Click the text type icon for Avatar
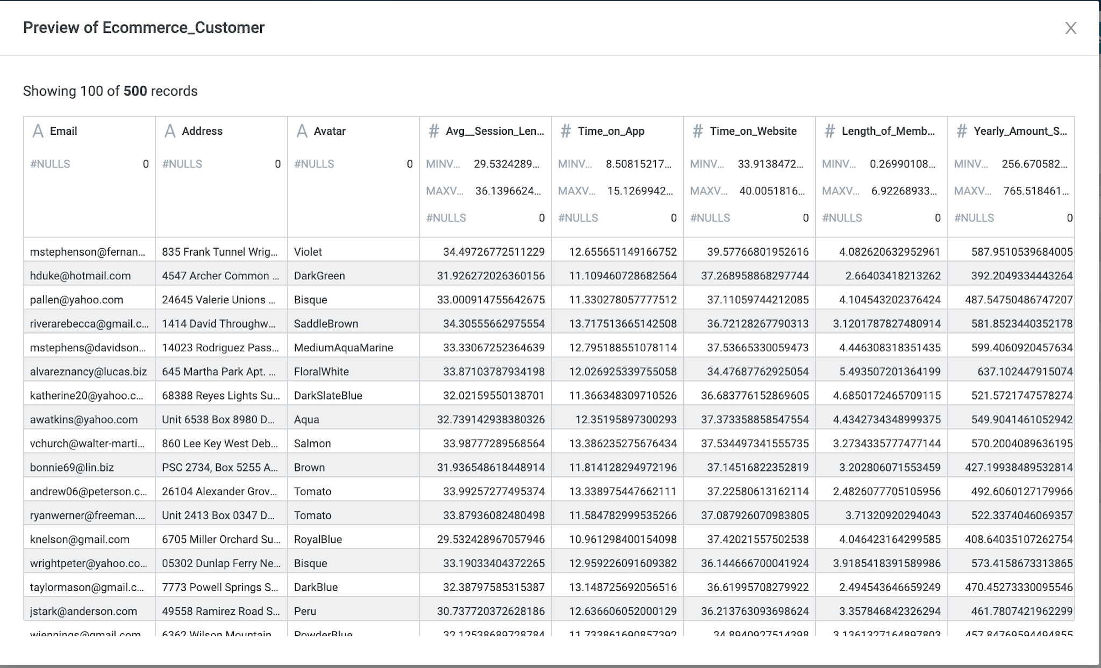The image size is (1101, 668). [x=302, y=131]
